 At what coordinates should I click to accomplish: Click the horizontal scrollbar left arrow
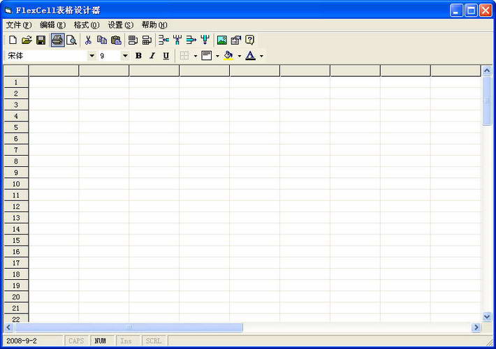coord(9,327)
